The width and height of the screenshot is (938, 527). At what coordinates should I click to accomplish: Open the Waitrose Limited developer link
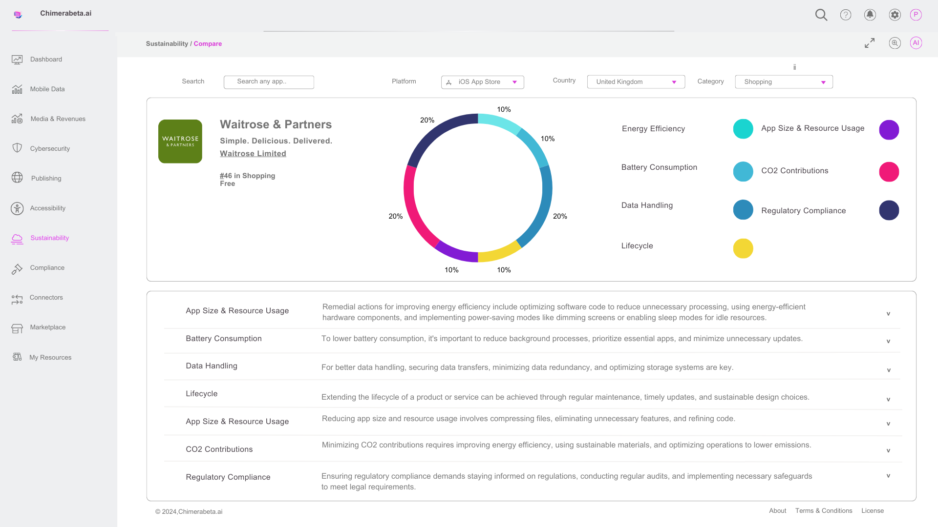pos(253,154)
